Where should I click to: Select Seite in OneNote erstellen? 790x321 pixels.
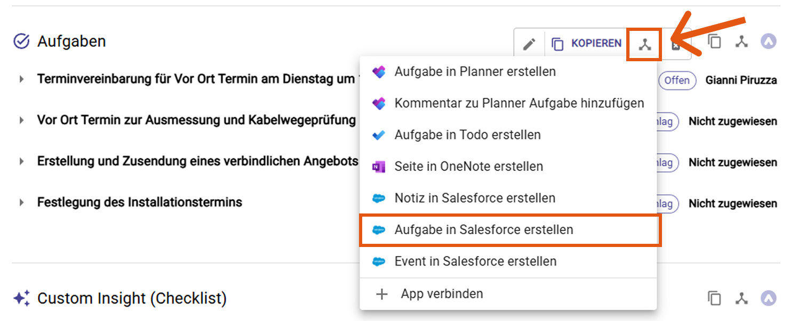pyautogui.click(x=468, y=167)
